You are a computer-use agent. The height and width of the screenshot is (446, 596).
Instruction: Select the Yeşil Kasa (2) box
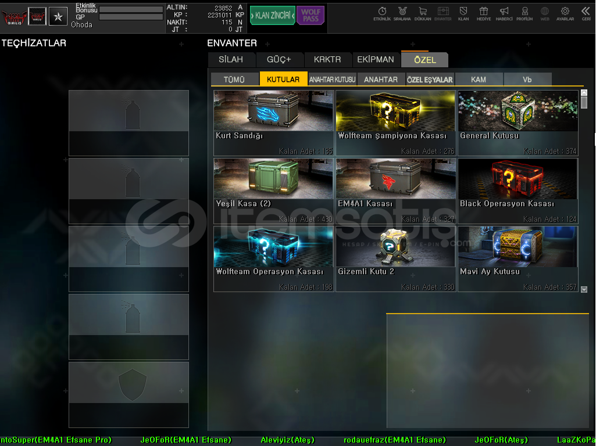pyautogui.click(x=274, y=191)
